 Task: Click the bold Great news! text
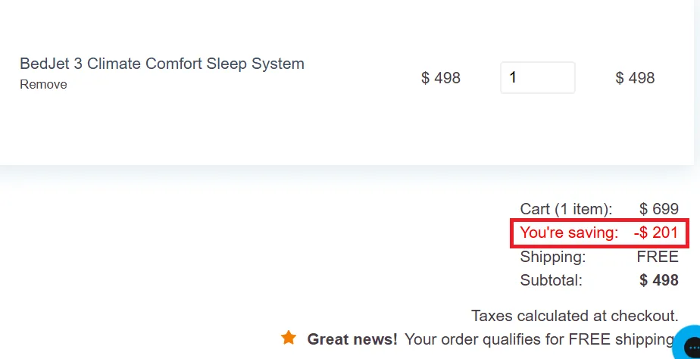352,339
